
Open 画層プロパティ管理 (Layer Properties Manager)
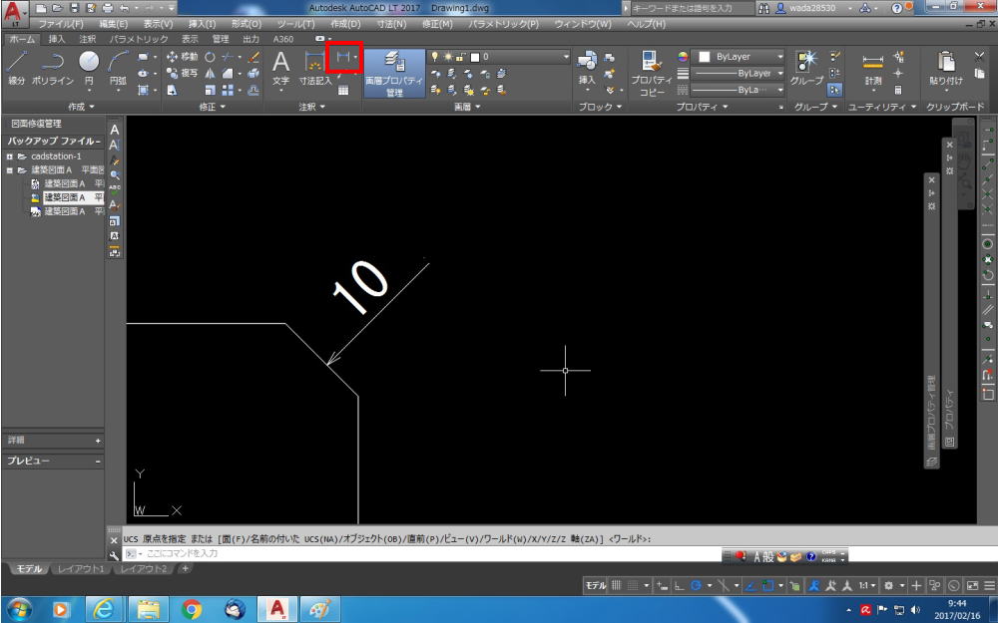pyautogui.click(x=394, y=74)
